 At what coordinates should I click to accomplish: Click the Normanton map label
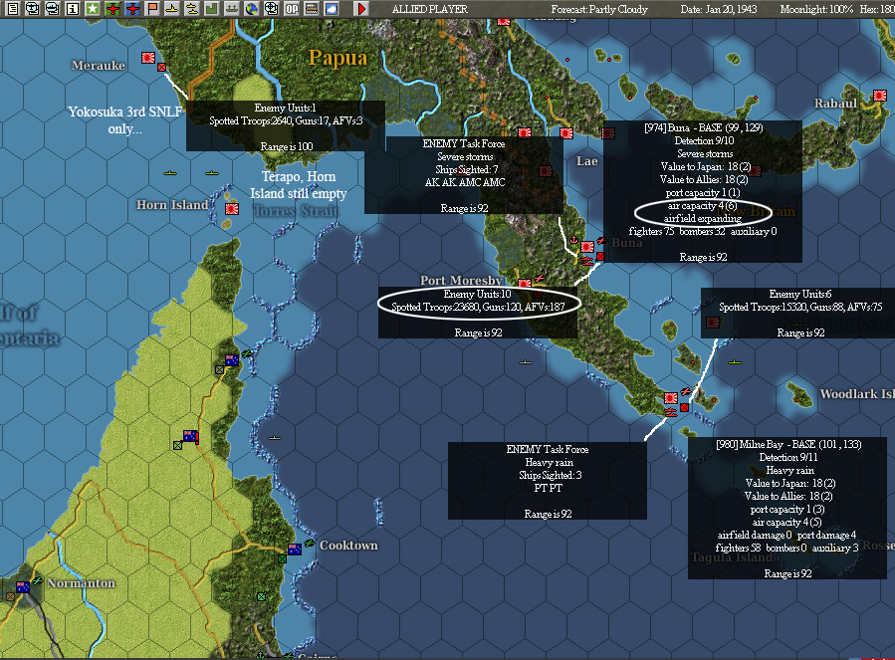[81, 583]
